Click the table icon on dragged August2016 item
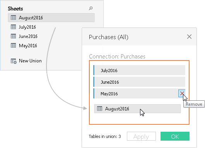Screen dimensions: 205x148 point(99,108)
